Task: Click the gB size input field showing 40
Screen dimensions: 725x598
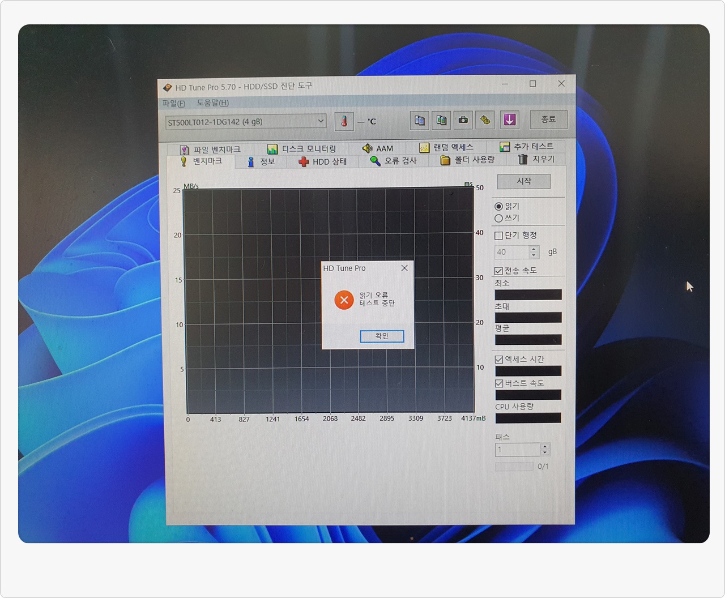Action: (x=512, y=252)
